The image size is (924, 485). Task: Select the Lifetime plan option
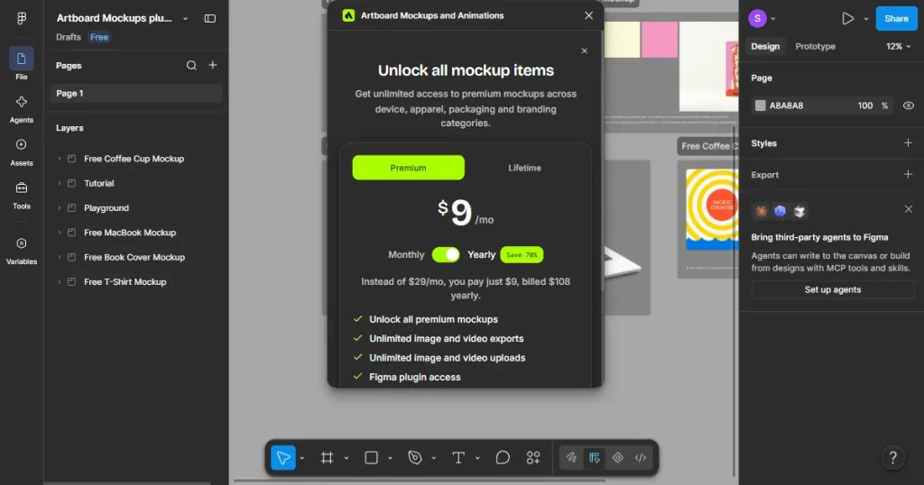tap(524, 168)
